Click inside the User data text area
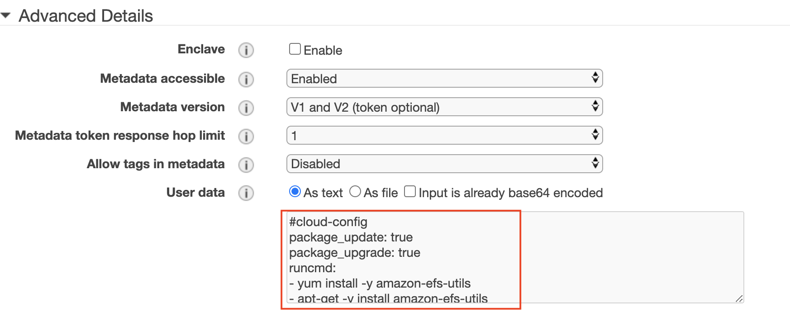This screenshot has width=790, height=312. [x=515, y=257]
